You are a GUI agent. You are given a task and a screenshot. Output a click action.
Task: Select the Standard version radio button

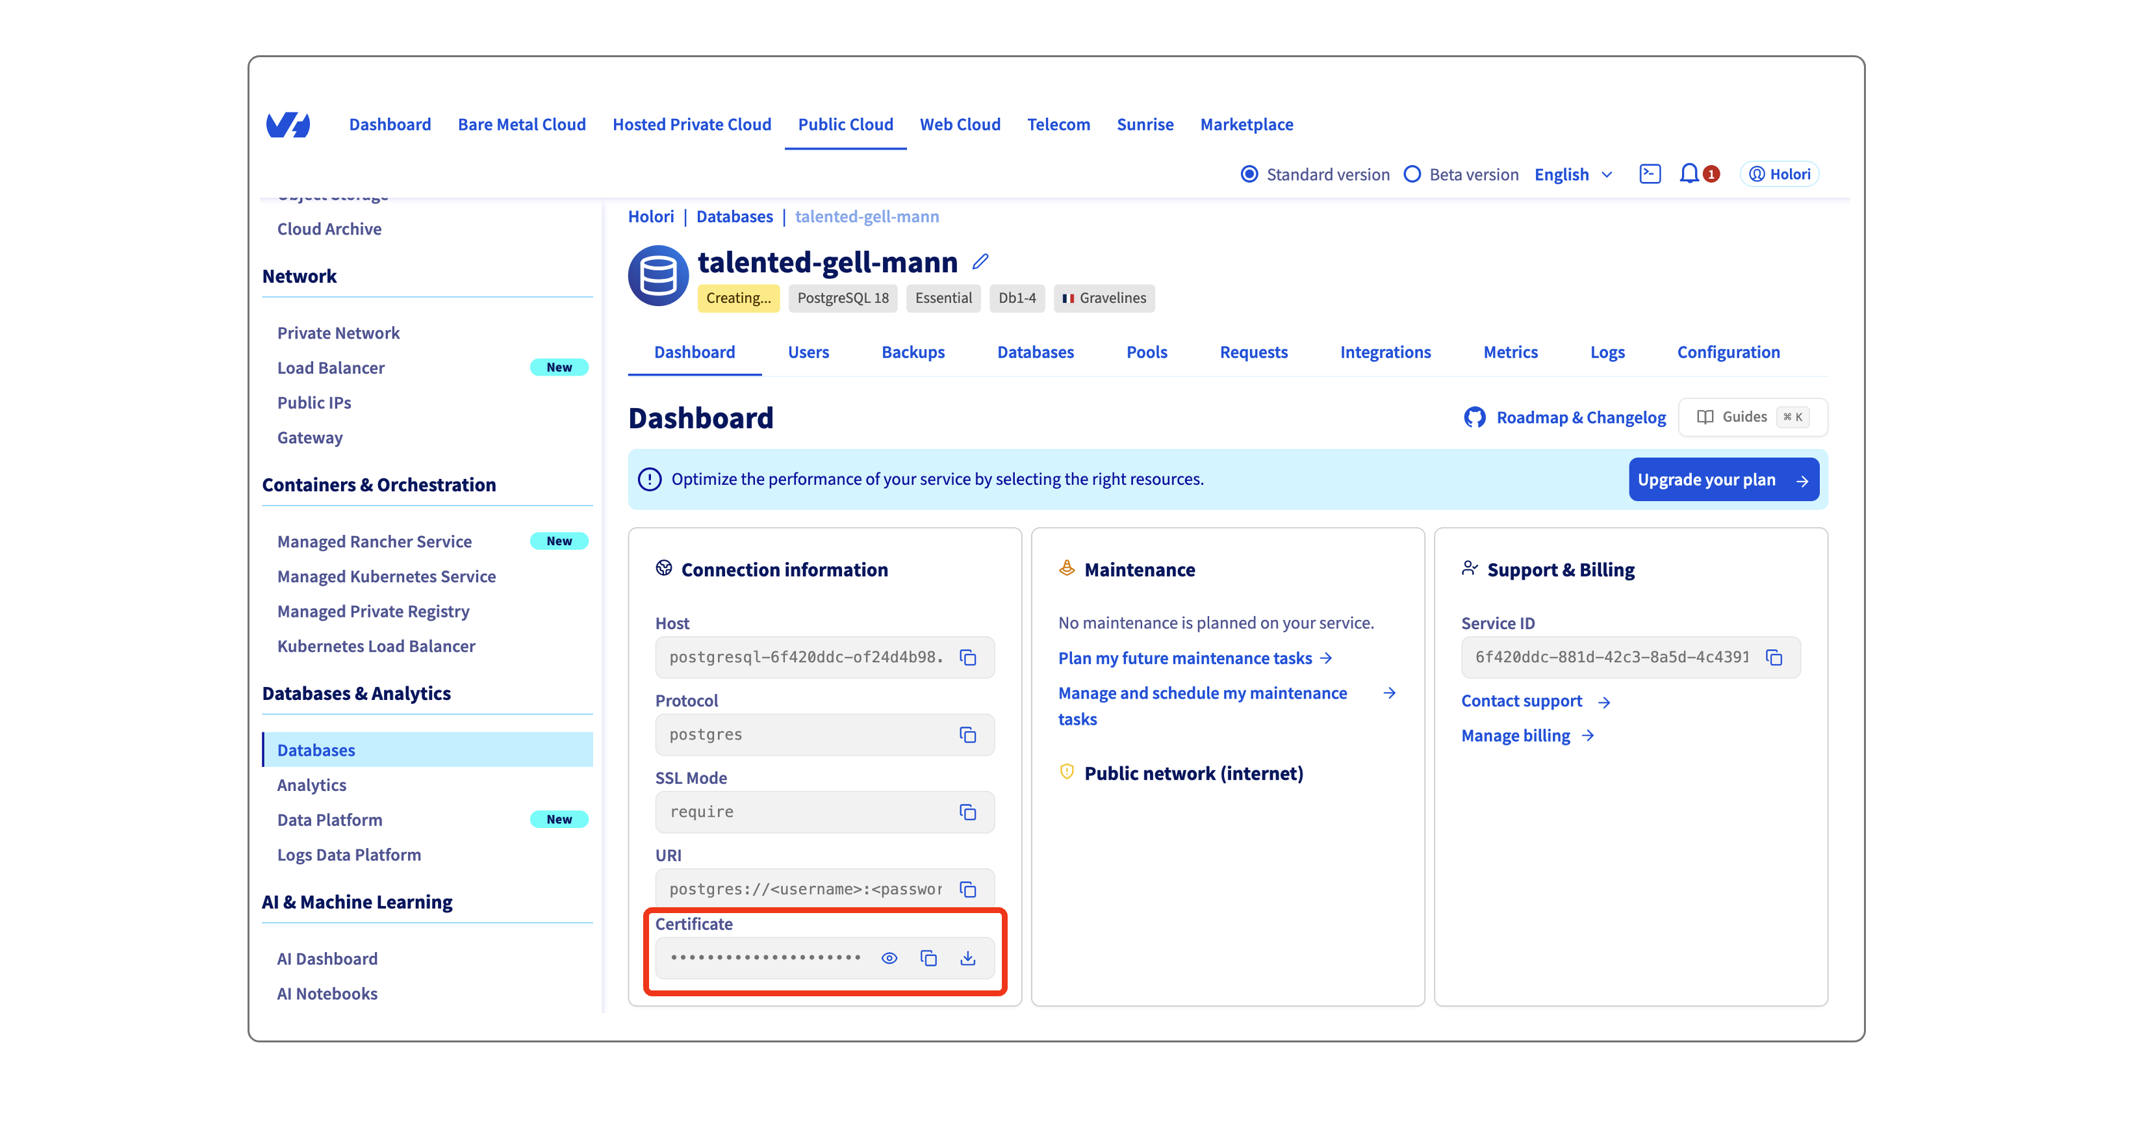point(1249,174)
